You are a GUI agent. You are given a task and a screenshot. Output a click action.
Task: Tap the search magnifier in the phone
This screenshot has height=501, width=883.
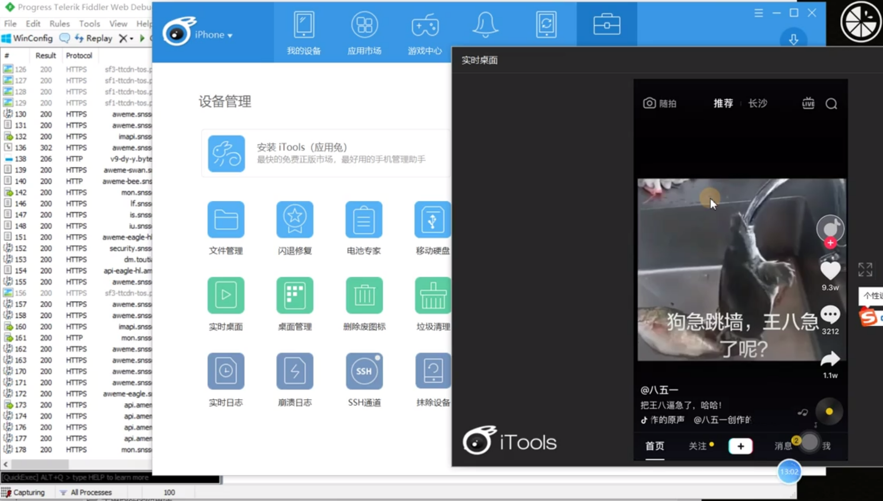click(x=831, y=103)
